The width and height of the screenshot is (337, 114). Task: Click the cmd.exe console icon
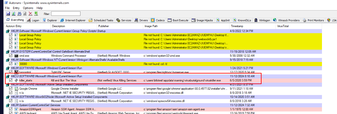coord(16,55)
